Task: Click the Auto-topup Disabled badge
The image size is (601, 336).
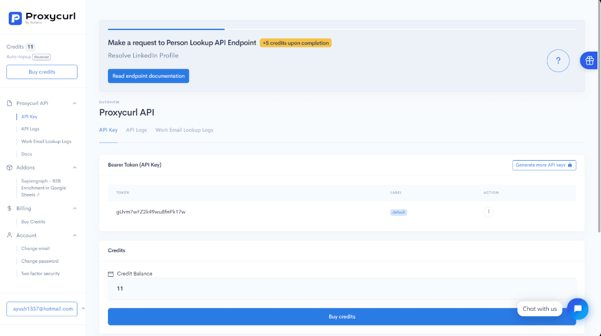Action: tap(42, 57)
